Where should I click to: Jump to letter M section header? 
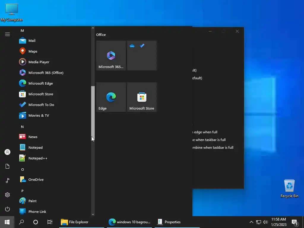pyautogui.click(x=22, y=31)
